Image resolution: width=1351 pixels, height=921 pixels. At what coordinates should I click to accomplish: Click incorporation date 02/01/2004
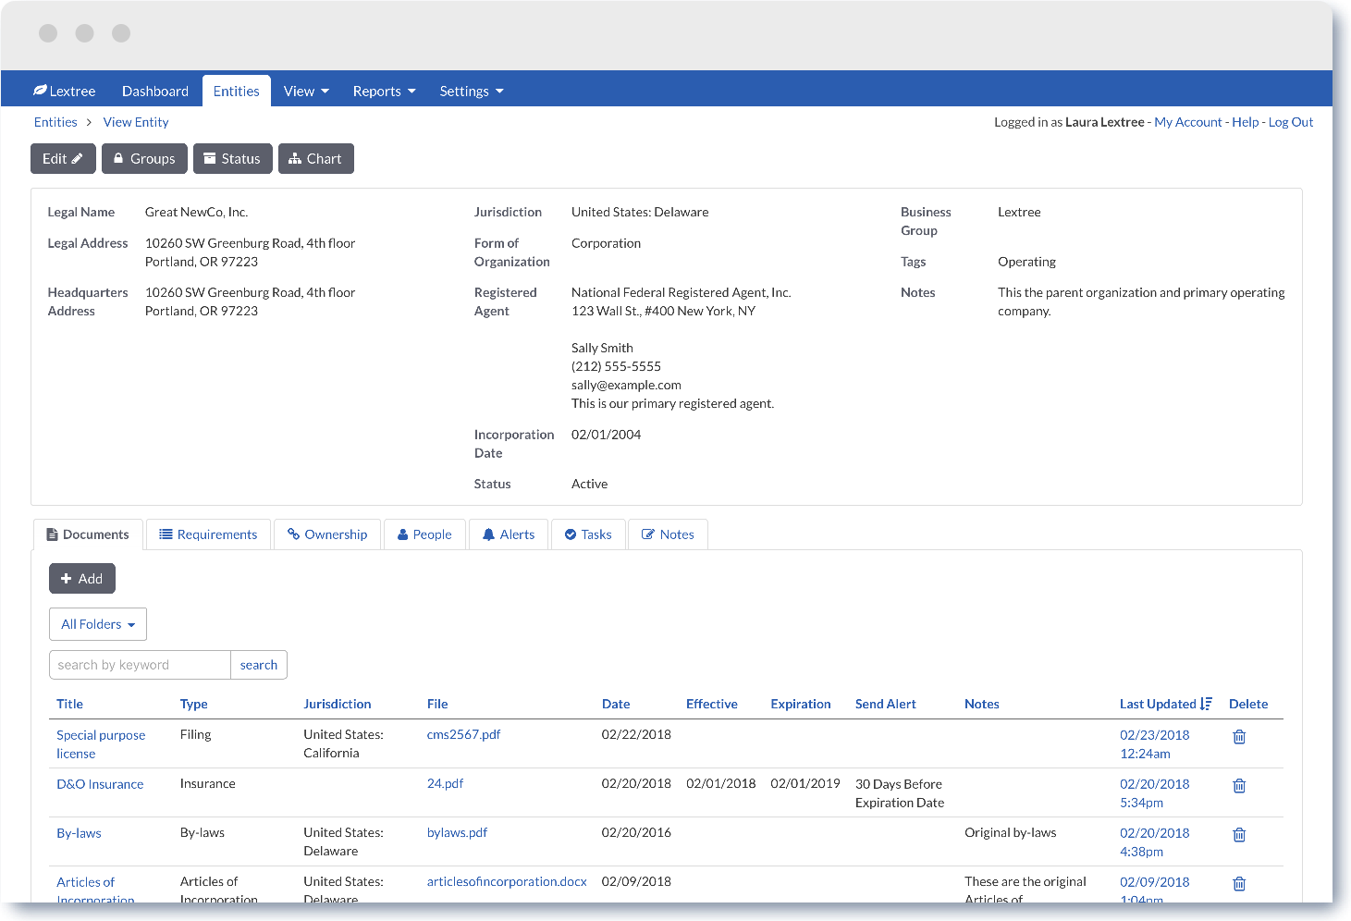coord(606,435)
